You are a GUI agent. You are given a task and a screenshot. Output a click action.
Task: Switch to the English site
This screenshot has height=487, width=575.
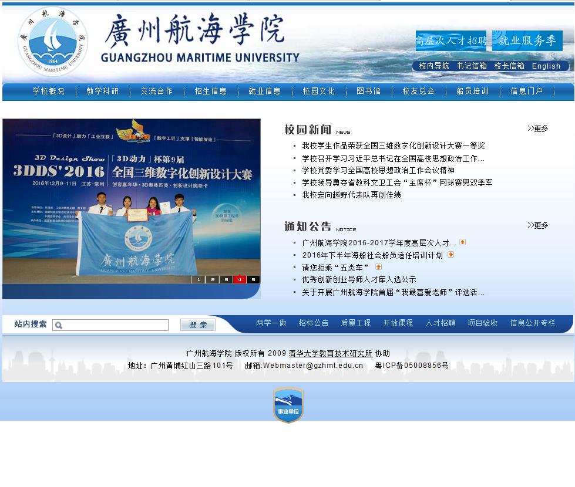(546, 66)
